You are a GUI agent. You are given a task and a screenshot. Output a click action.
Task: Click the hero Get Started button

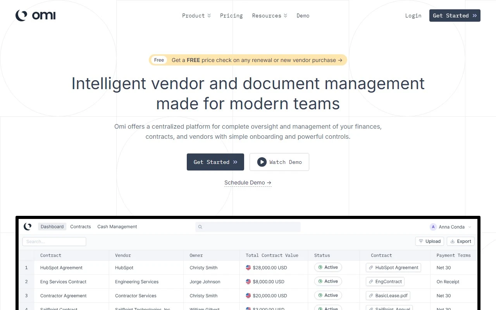215,162
